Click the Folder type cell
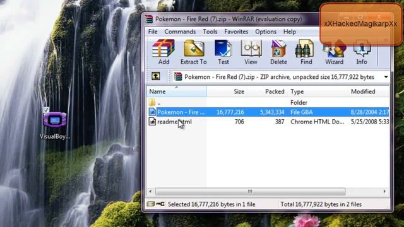The height and width of the screenshot is (227, 404). 299,103
